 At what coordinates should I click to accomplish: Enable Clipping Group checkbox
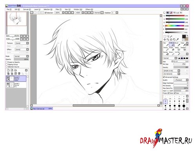tap(7, 64)
